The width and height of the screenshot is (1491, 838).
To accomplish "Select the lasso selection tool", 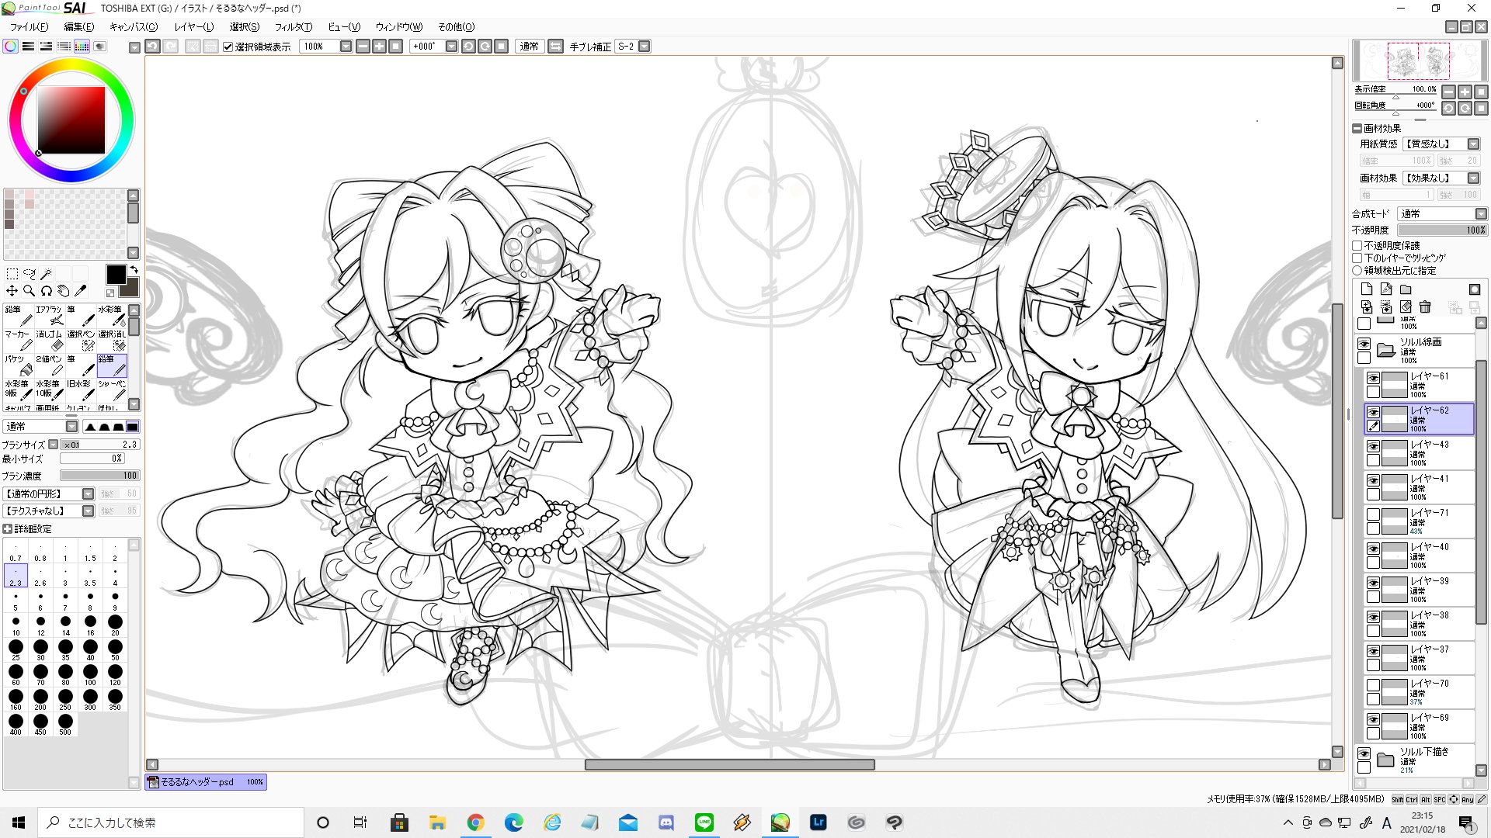I will [x=29, y=273].
